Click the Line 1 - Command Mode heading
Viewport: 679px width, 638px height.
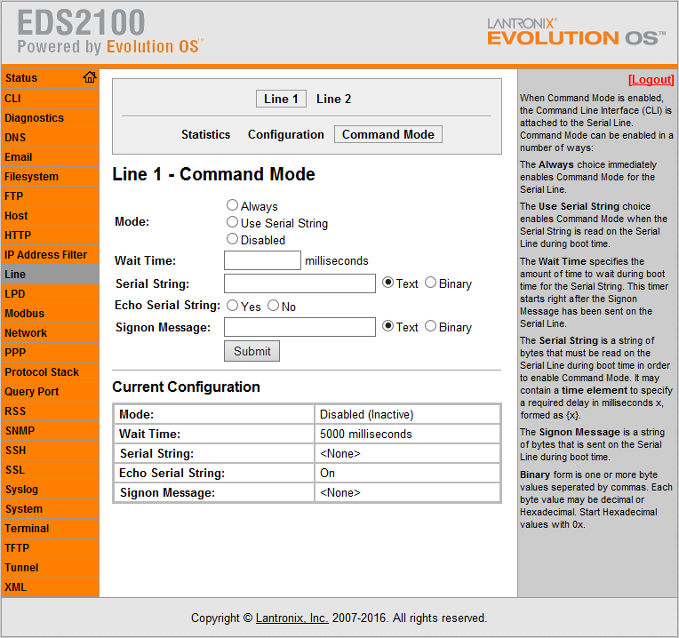click(x=213, y=174)
